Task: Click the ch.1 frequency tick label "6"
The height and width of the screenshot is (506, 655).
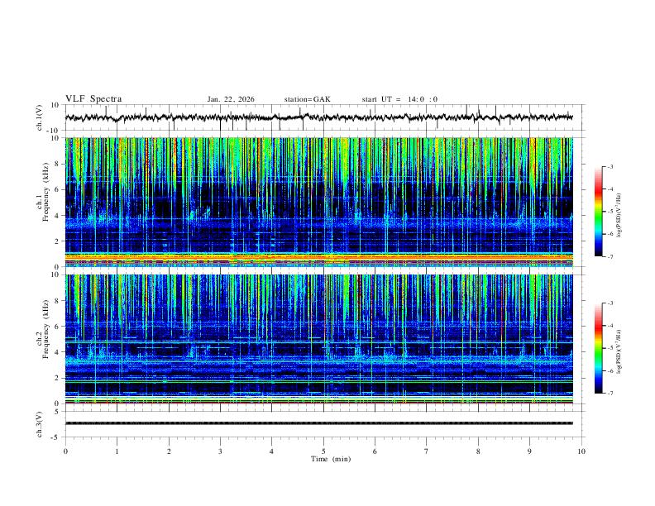Action: [x=57, y=189]
